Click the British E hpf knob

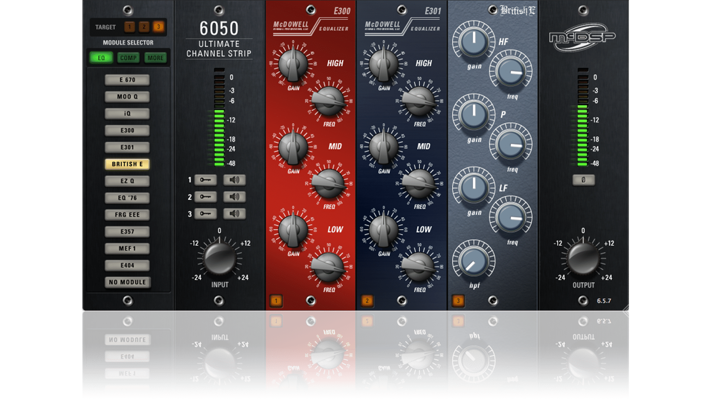pos(474,261)
